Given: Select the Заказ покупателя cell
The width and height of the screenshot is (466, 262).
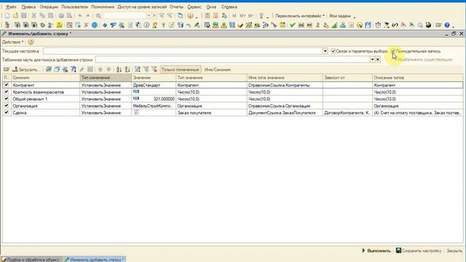Looking at the screenshot, I should (x=211, y=113).
